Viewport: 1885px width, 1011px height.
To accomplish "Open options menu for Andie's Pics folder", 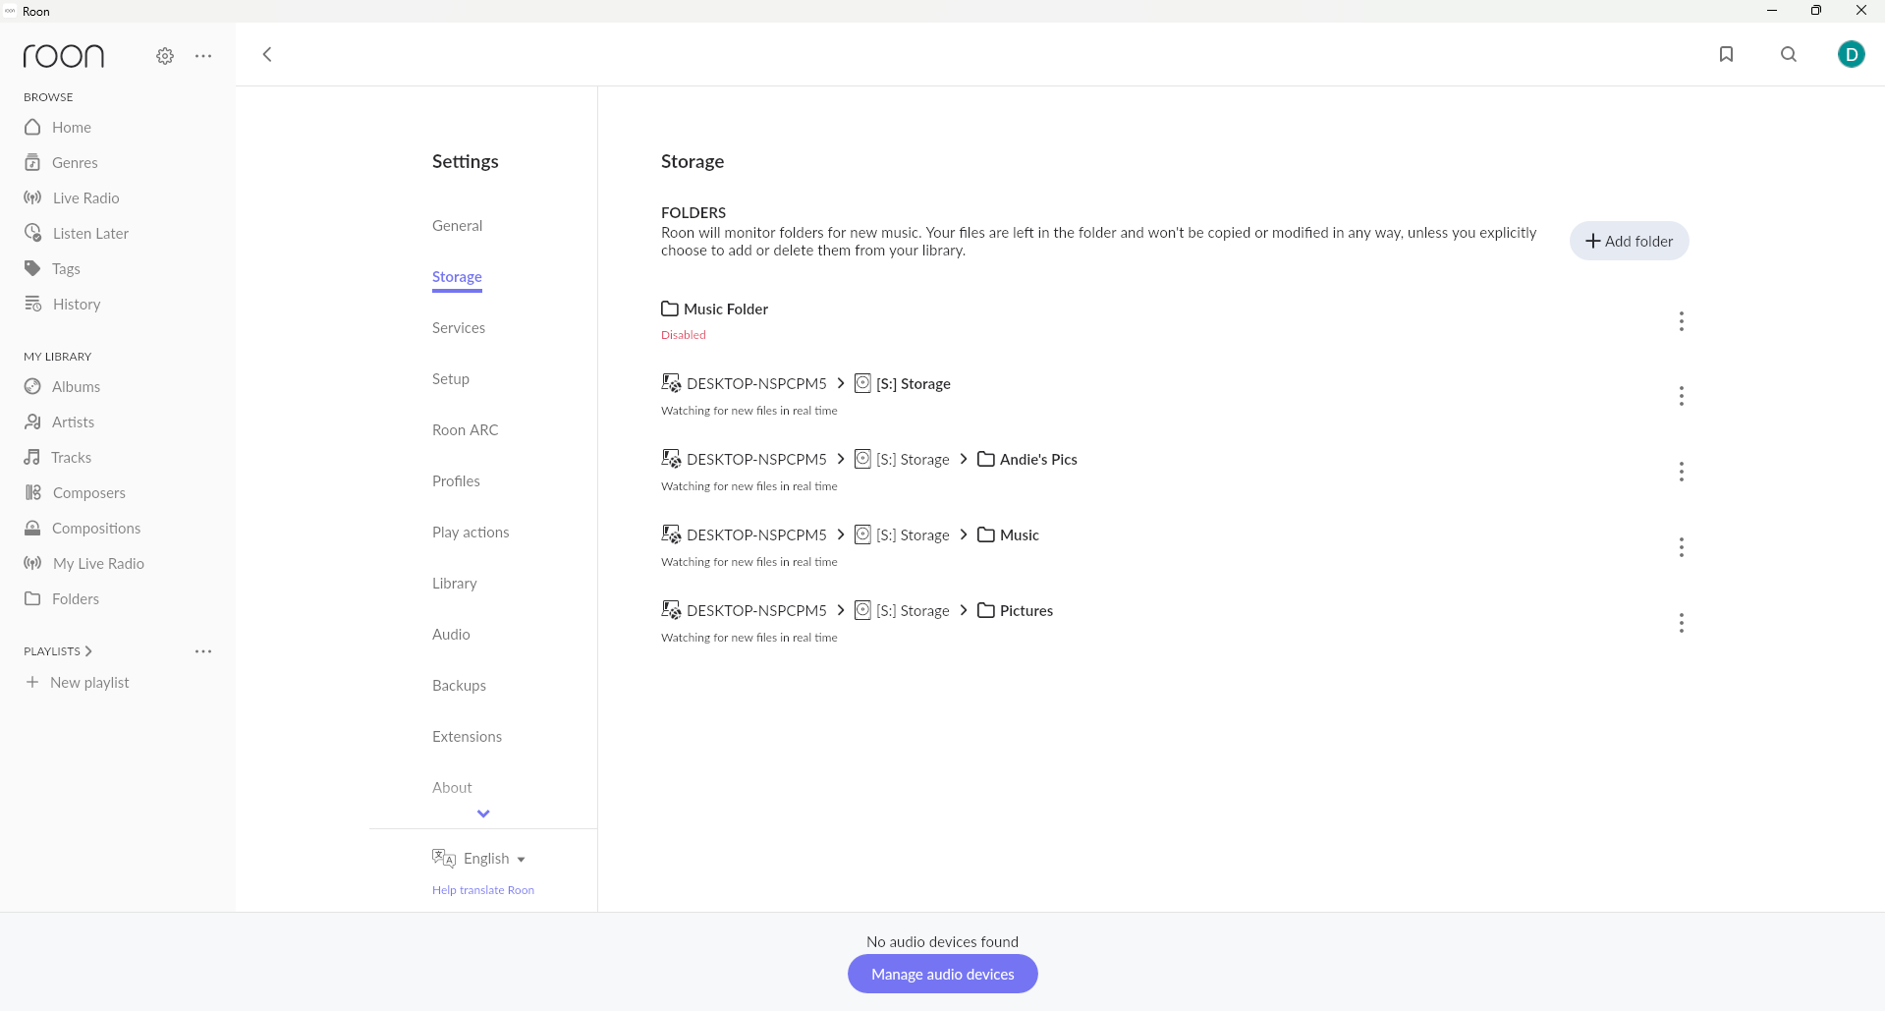I will 1681,472.
